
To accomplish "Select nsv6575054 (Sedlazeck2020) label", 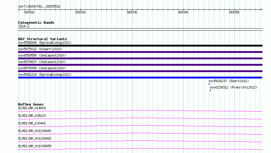I will tap(42, 68).
